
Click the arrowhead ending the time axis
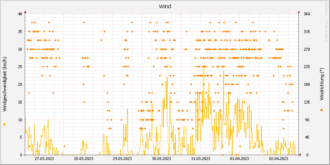point(300,155)
